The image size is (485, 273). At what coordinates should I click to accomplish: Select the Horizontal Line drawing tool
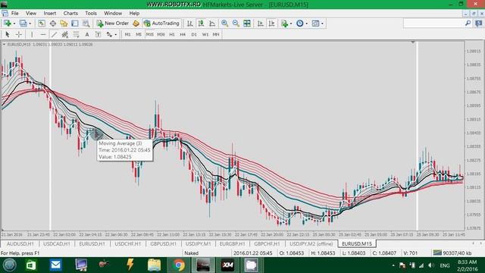coord(42,34)
